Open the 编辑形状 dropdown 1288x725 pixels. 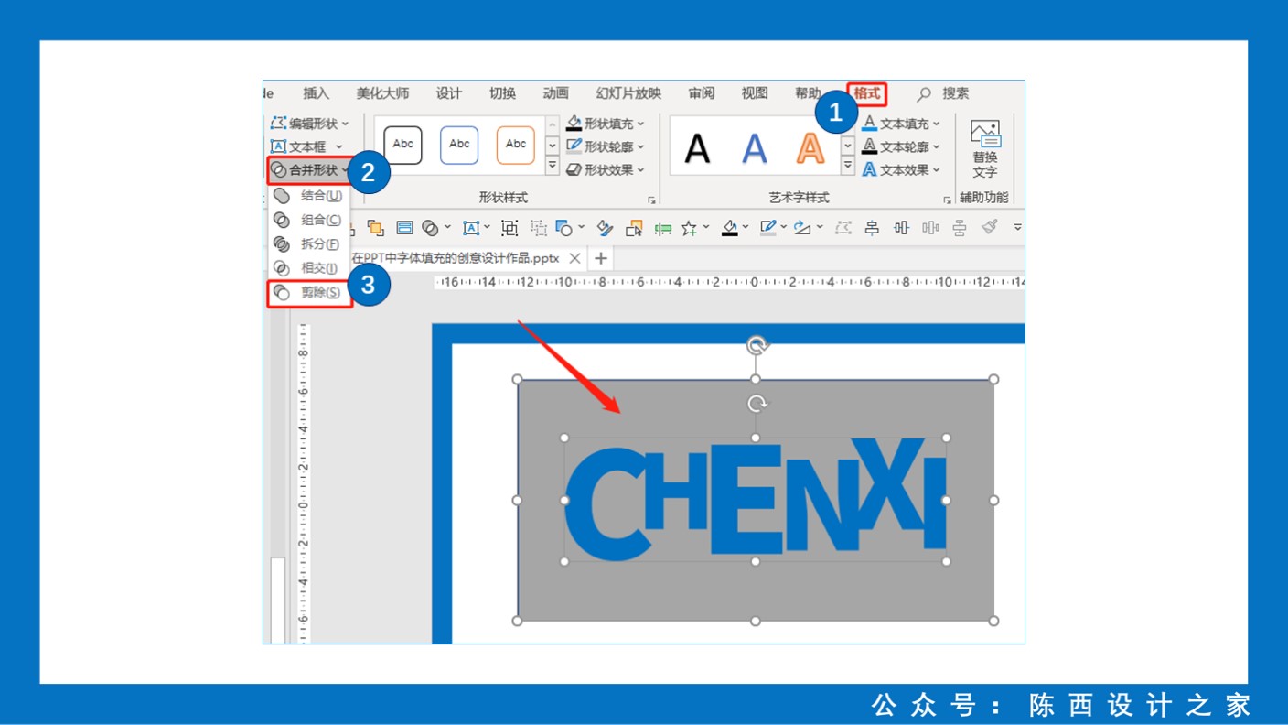(x=309, y=123)
